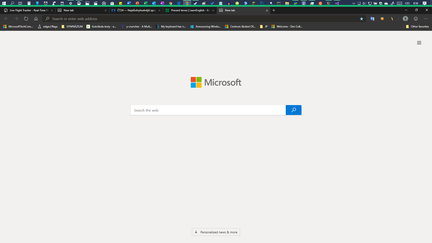Open Steam from the taskbar
This screenshot has height=243, width=432.
[x=195, y=3]
